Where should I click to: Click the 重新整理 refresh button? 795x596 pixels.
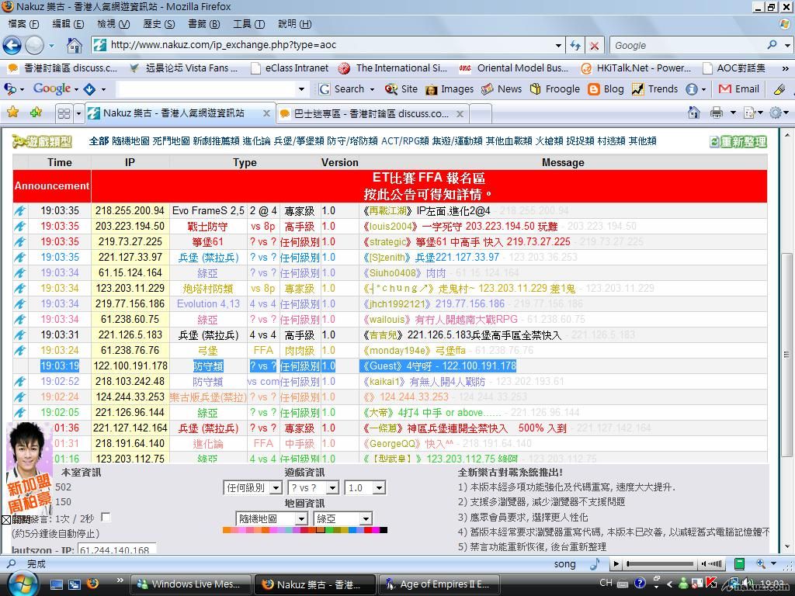tap(738, 141)
